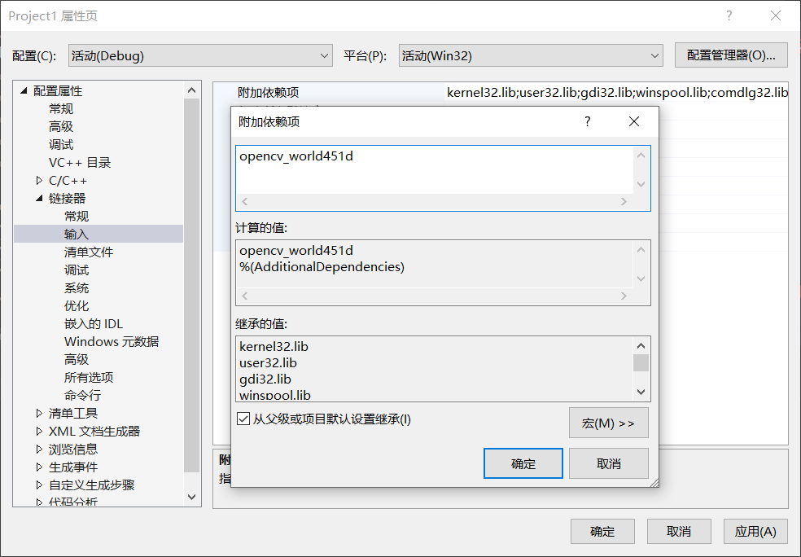Click 取消 in the 附加依赖项 dialog
The height and width of the screenshot is (557, 801).
pyautogui.click(x=608, y=463)
